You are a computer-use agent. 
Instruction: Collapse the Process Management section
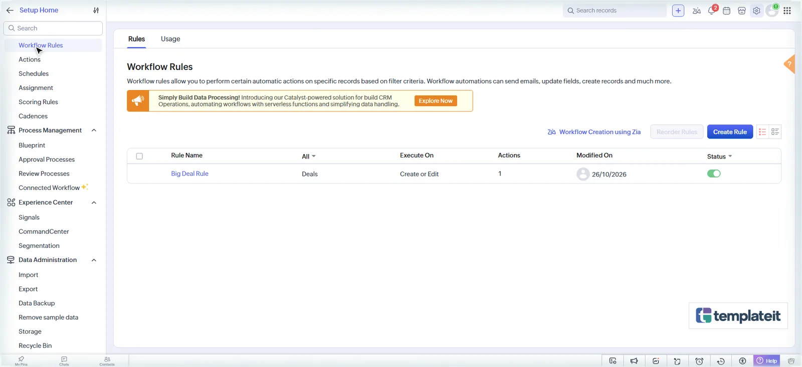tap(94, 130)
